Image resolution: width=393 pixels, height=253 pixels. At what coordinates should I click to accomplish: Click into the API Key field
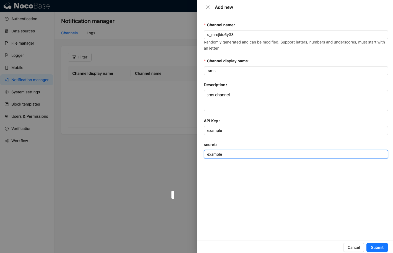tap(296, 131)
